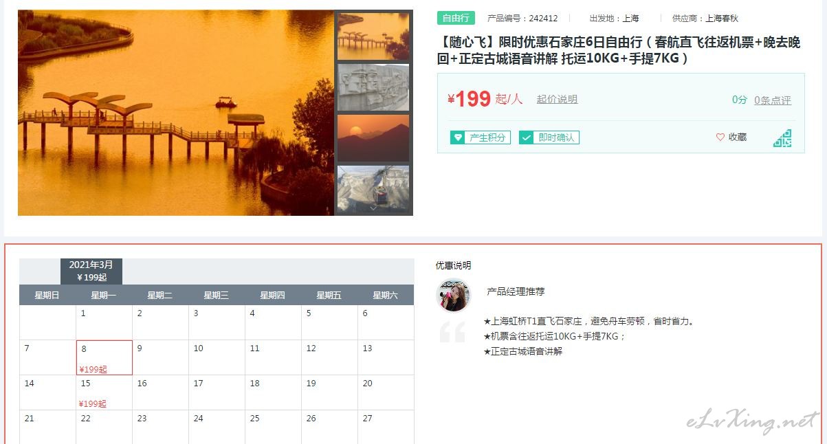Click the main lake bridge photo
Viewport: 827px width, 444px height.
[x=176, y=113]
